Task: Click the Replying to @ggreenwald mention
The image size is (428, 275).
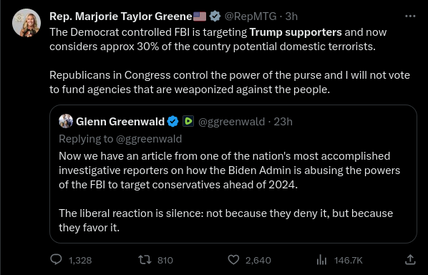Action: click(149, 139)
